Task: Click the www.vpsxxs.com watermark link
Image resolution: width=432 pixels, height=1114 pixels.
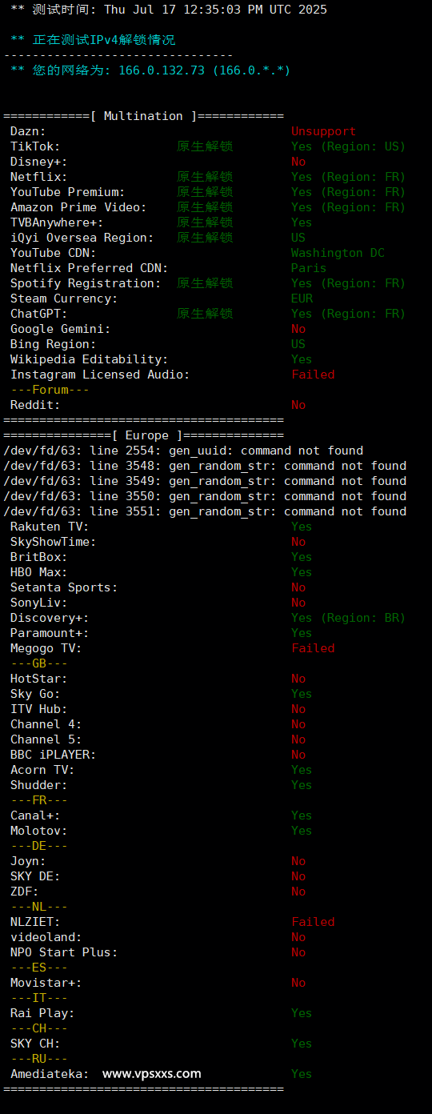Action: (x=152, y=1074)
